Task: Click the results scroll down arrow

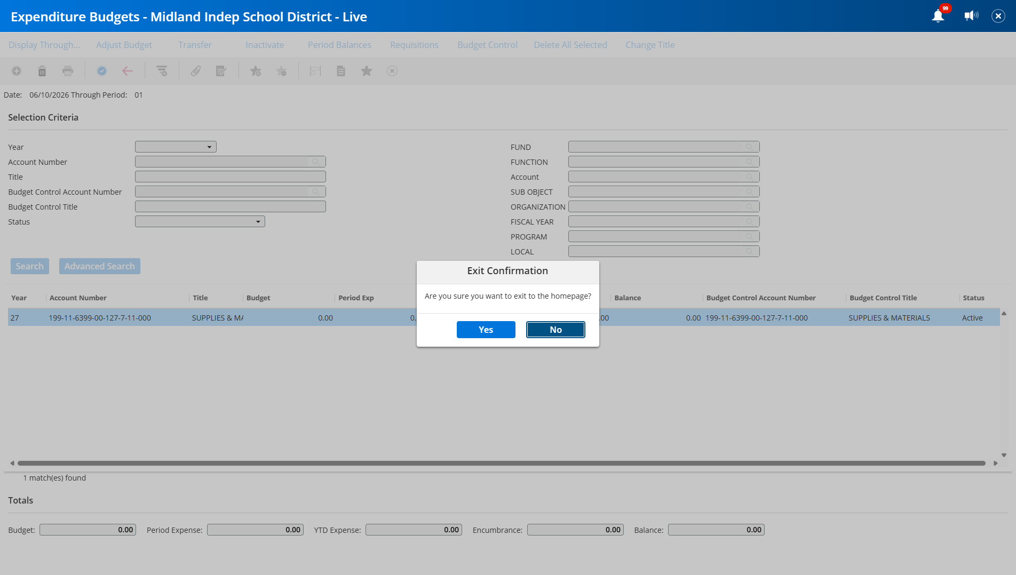Action: (x=1004, y=455)
